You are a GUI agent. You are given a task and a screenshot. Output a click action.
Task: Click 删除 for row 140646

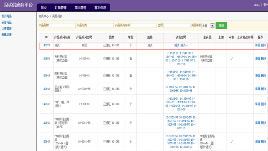[x=264, y=123]
